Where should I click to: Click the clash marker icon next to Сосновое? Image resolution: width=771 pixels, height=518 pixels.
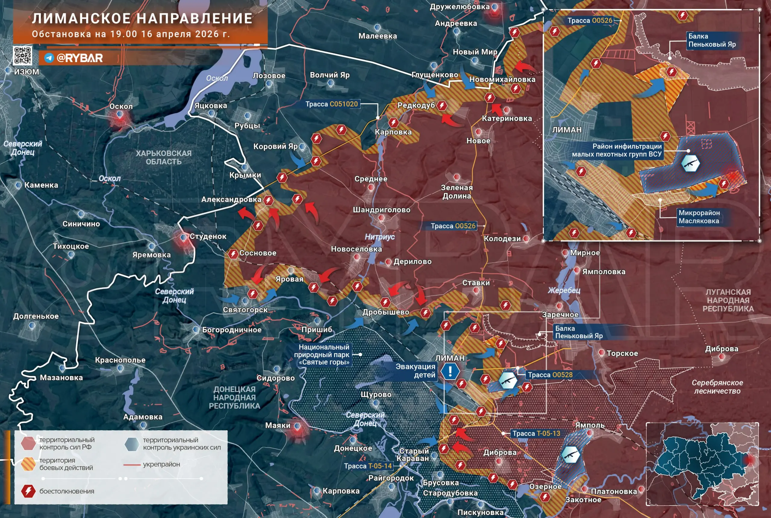233,254
